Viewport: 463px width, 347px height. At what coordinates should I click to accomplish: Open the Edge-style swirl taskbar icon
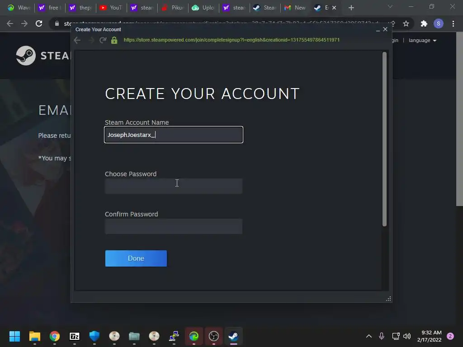click(194, 336)
